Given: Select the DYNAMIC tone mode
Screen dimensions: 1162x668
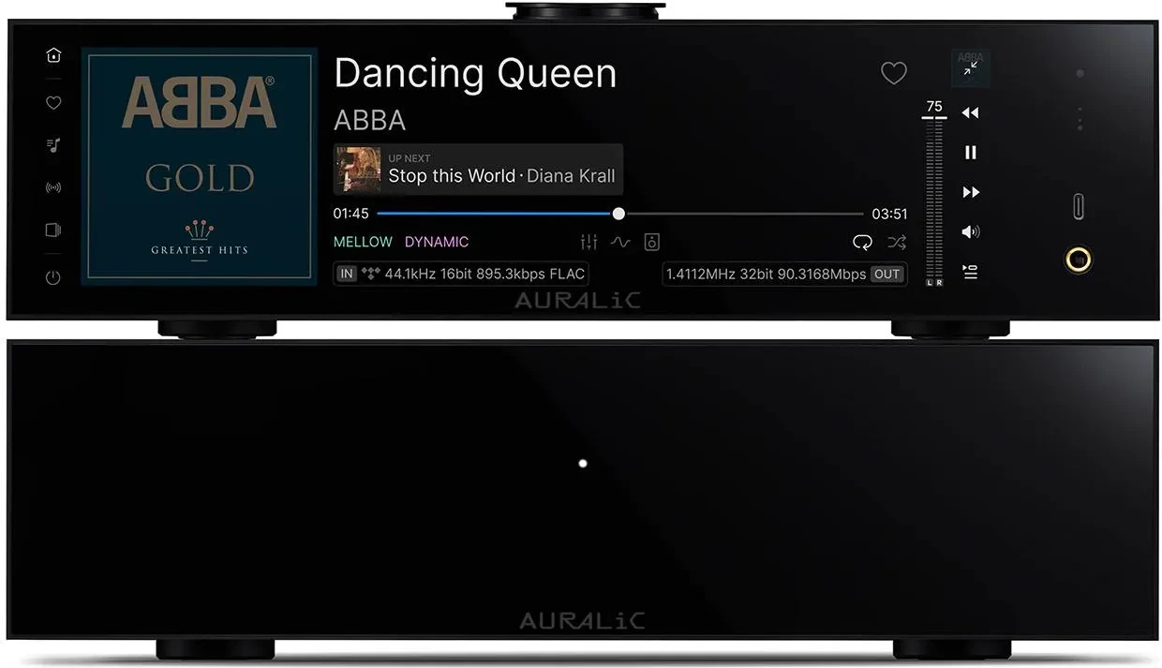Looking at the screenshot, I should (x=437, y=242).
